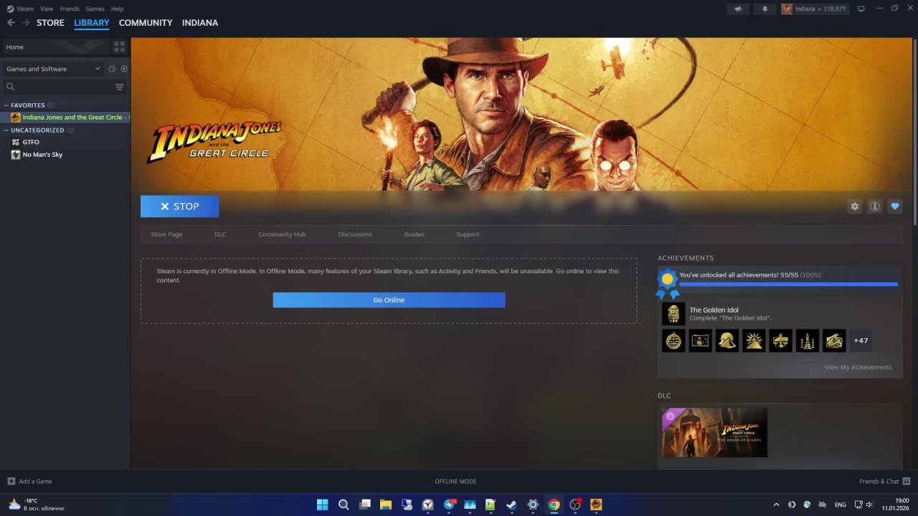Stop the running game
Viewport: 918px width, 516px height.
pos(179,206)
